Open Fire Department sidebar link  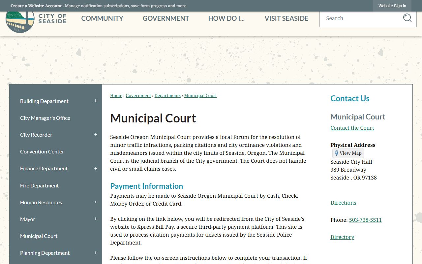pyautogui.click(x=40, y=185)
